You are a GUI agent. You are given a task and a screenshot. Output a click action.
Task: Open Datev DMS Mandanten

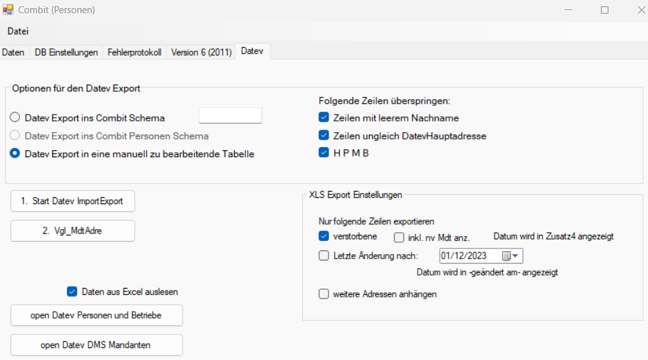97,345
